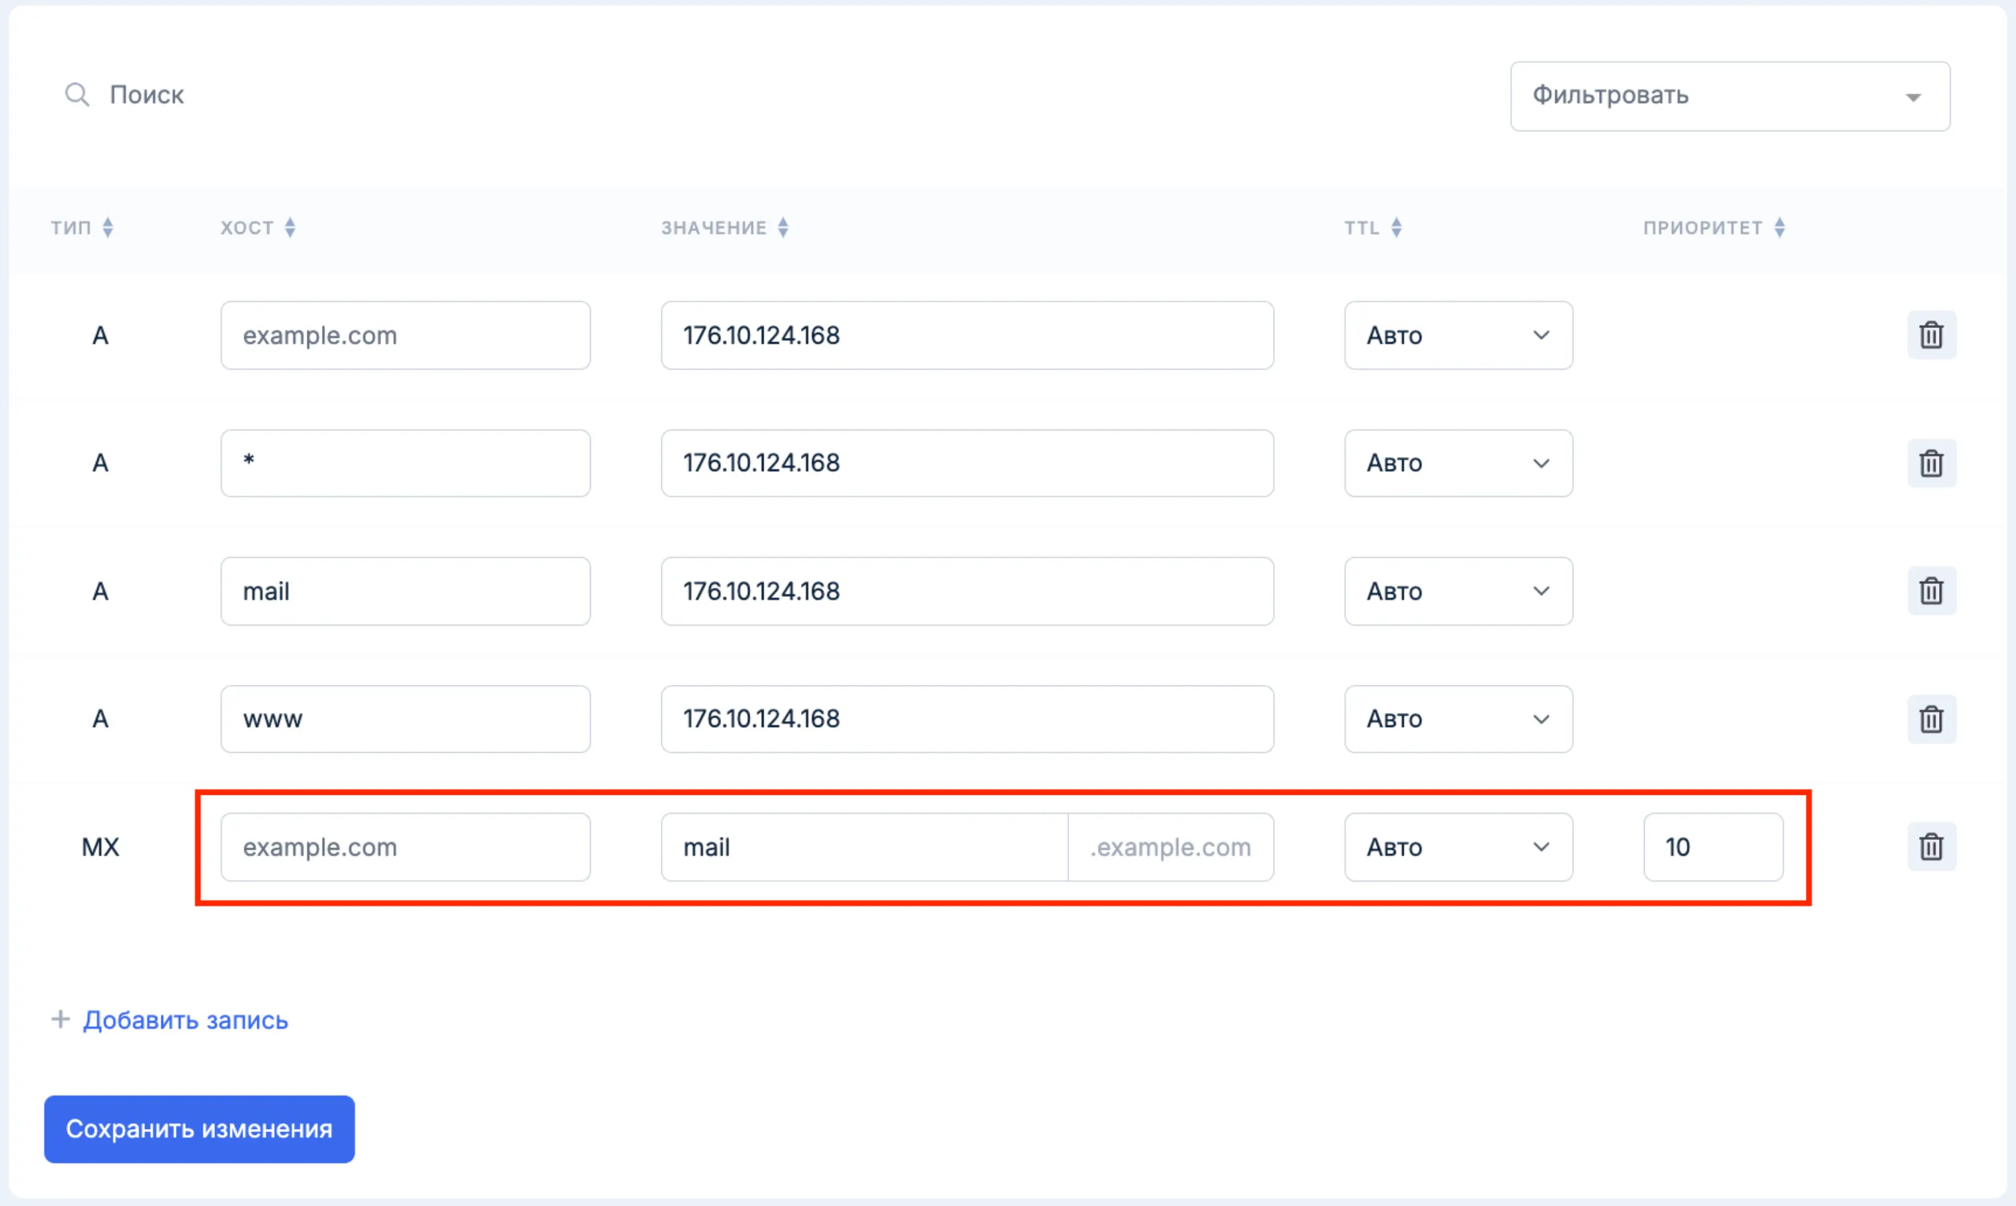Click the ХОСТ column header
The width and height of the screenshot is (2016, 1206).
(247, 227)
